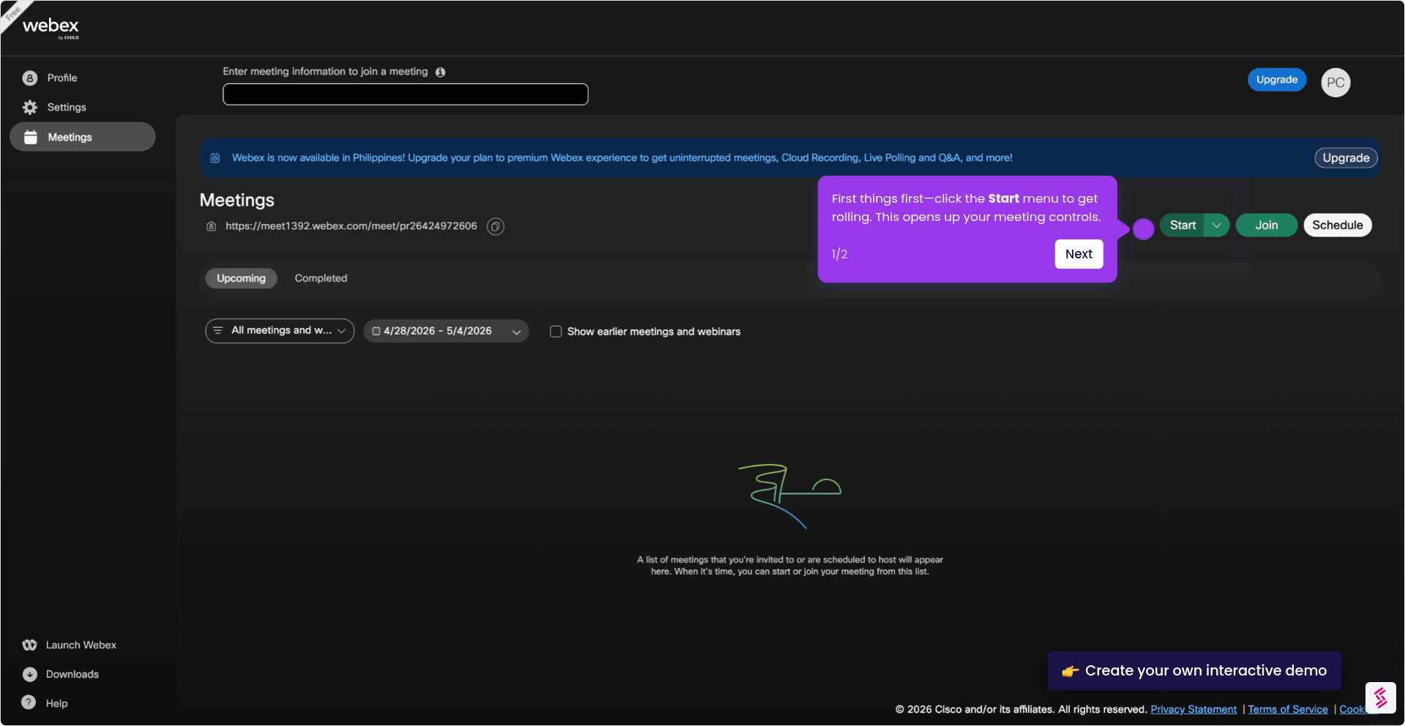Click the Webex Philippines upgrade banner text
1405x726 pixels.
click(x=622, y=158)
